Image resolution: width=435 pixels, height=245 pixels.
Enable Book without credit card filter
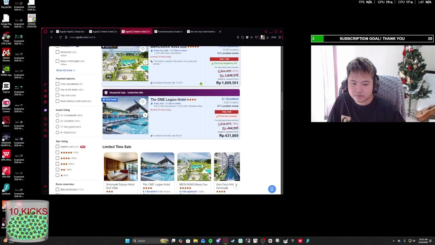[57, 101]
